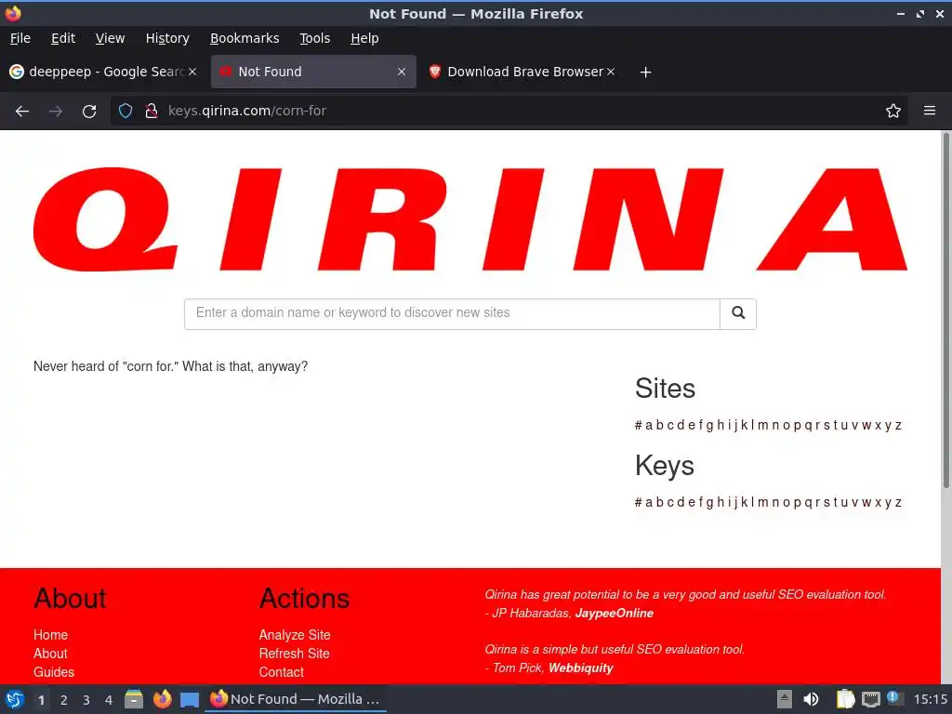This screenshot has height=714, width=952.
Task: Click the taskbar clock showing 15:15
Action: (x=930, y=699)
